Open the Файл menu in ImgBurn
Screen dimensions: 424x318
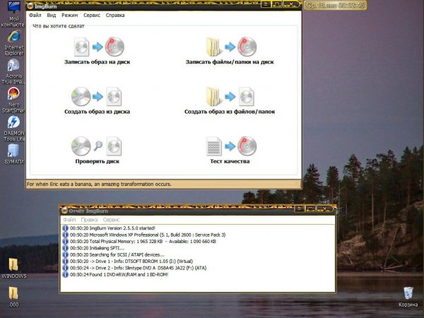35,15
